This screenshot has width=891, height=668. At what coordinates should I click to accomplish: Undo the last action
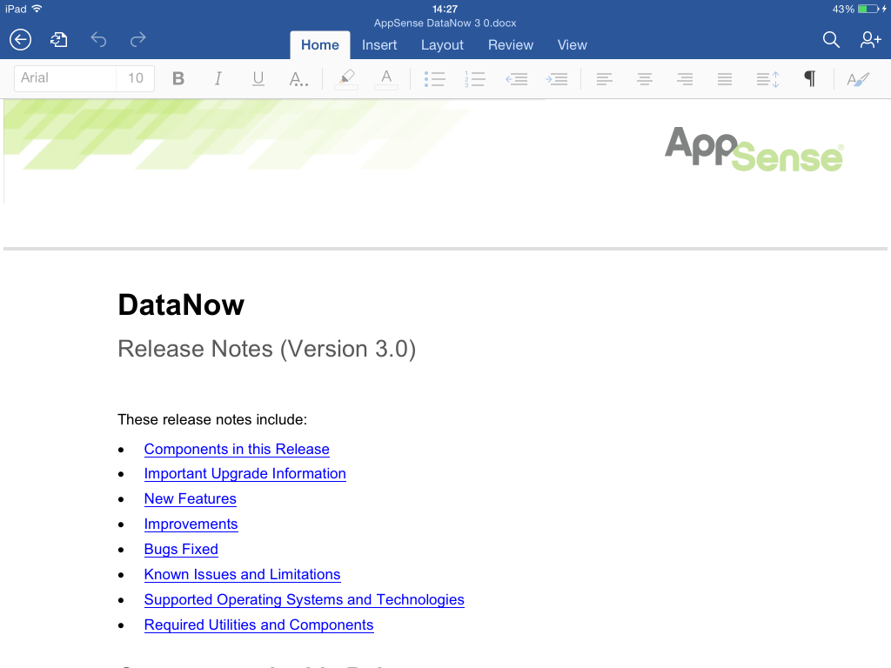tap(98, 40)
